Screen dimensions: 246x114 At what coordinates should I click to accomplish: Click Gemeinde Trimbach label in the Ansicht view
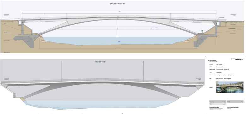tap(7, 79)
